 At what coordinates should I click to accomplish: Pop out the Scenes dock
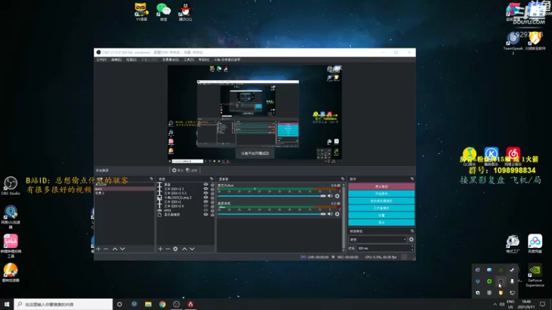tap(151, 179)
